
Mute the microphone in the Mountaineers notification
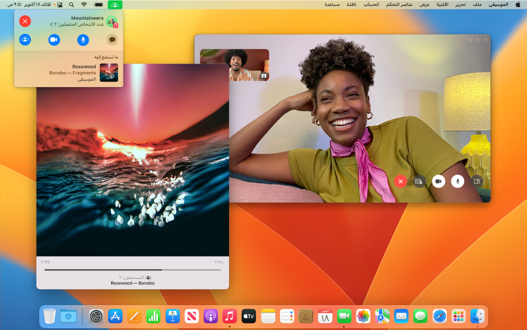(x=83, y=40)
